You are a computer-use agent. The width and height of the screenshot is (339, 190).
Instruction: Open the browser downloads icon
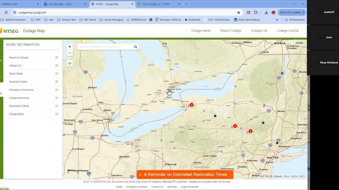pyautogui.click(x=266, y=12)
